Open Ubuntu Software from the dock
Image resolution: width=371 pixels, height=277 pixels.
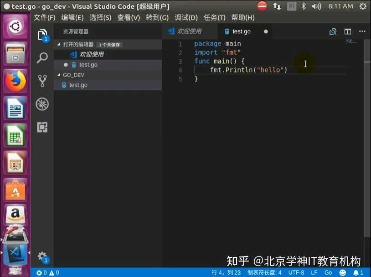coord(15,190)
